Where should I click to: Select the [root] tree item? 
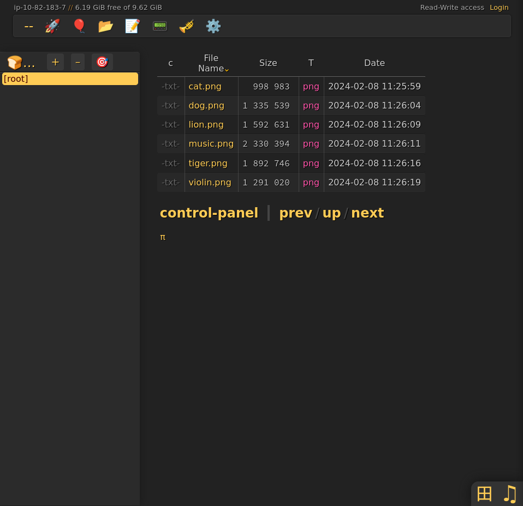(x=70, y=79)
